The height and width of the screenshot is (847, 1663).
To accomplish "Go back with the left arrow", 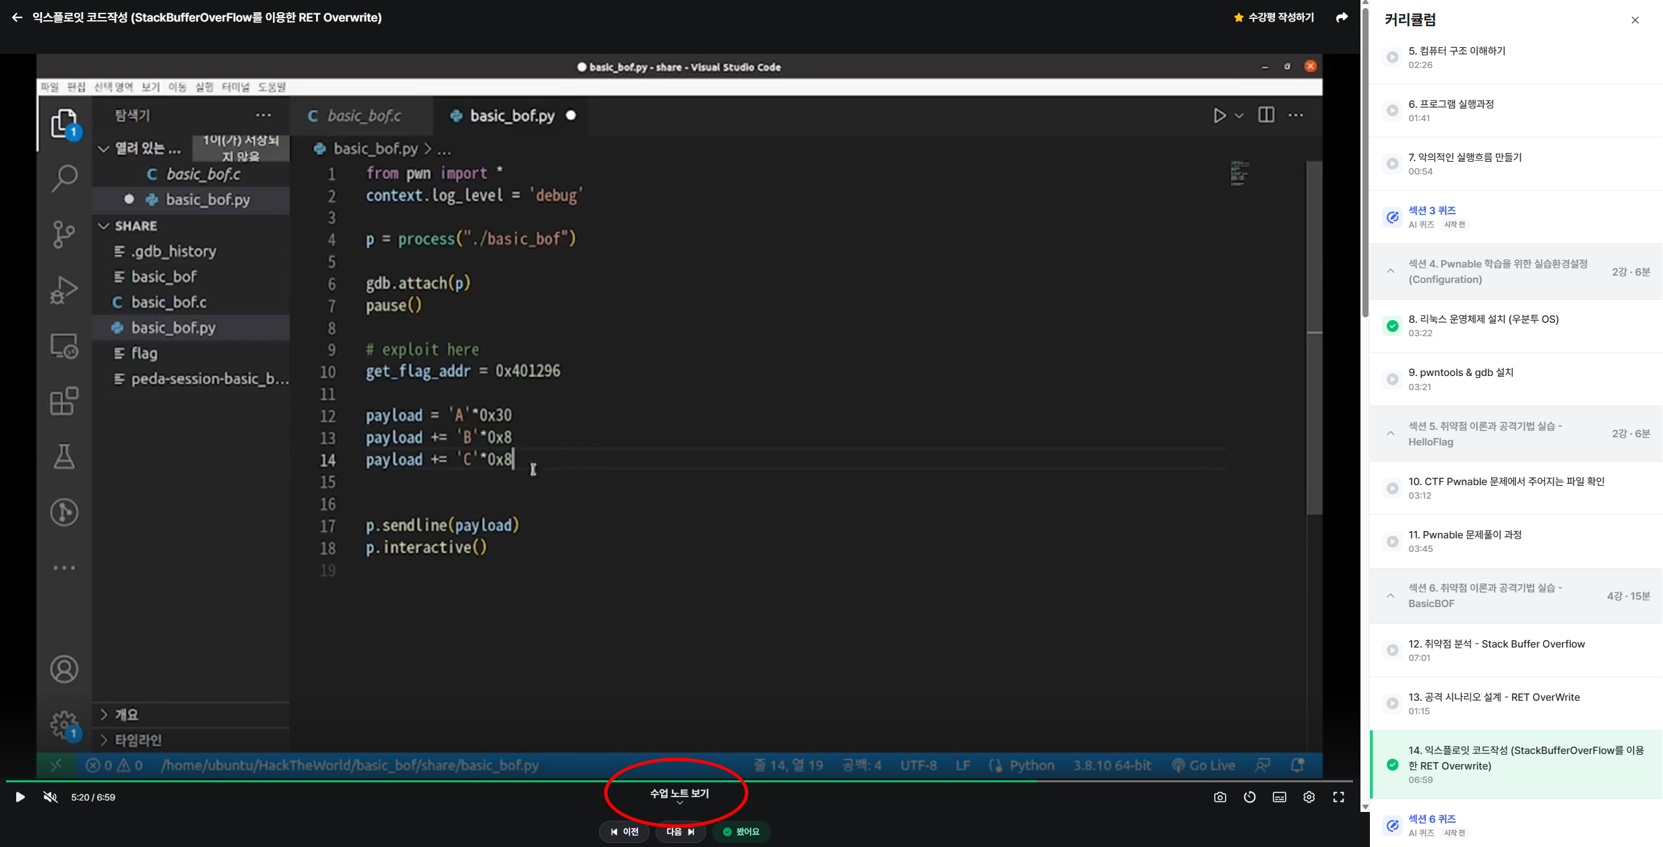I will 17,18.
